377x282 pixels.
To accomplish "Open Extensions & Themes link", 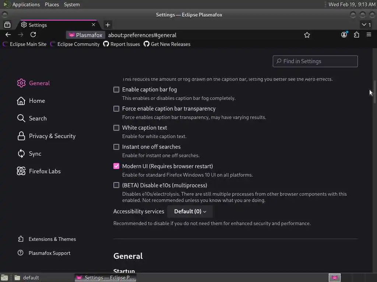I will coord(52,239).
